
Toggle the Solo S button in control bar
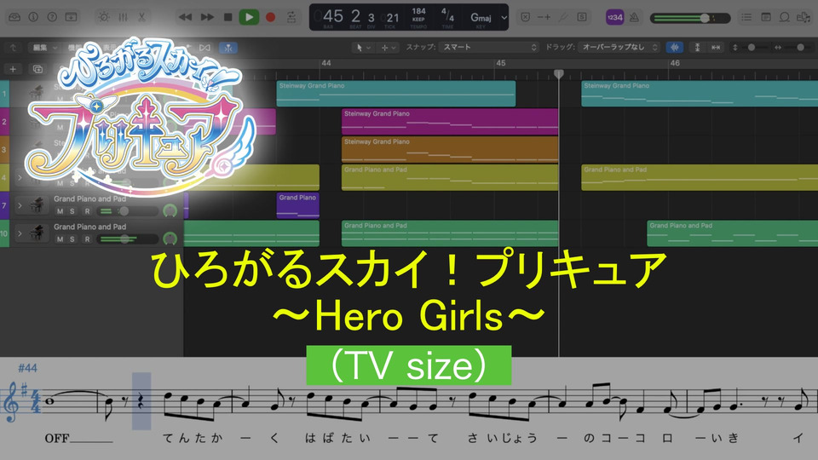[582, 17]
